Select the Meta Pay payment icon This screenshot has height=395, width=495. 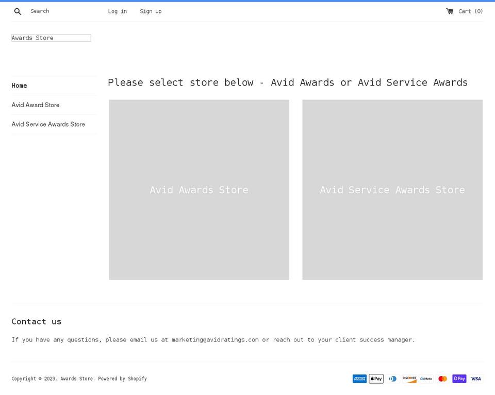(426, 379)
